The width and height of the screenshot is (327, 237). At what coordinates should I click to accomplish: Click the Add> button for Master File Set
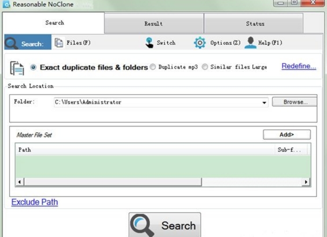[x=287, y=135]
